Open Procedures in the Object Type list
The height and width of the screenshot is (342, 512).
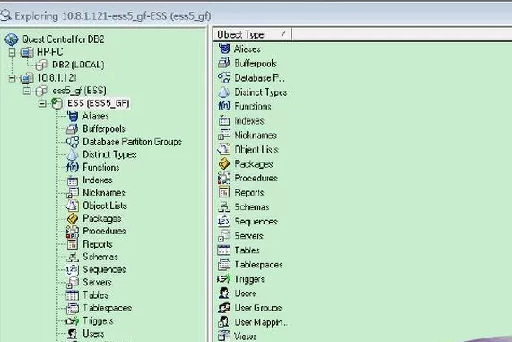[256, 179]
